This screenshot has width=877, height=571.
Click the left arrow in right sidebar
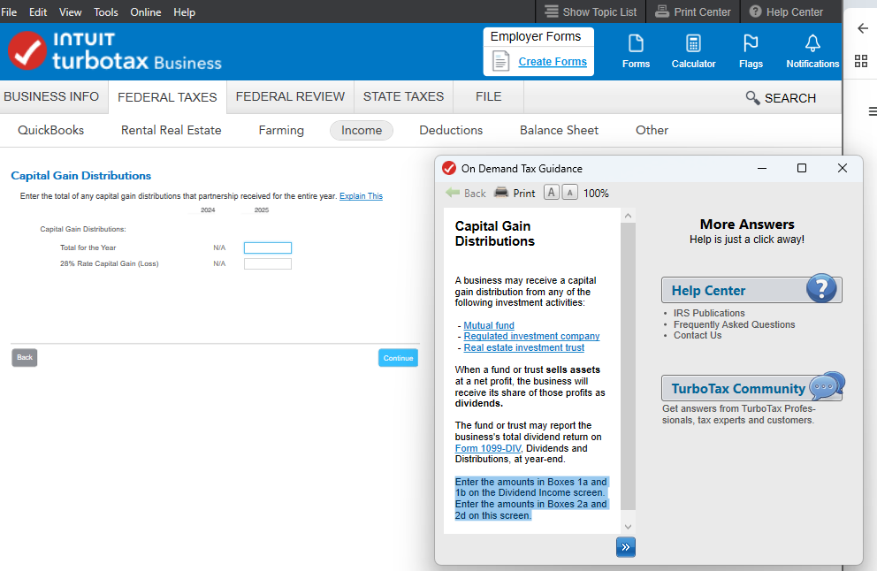(x=863, y=28)
